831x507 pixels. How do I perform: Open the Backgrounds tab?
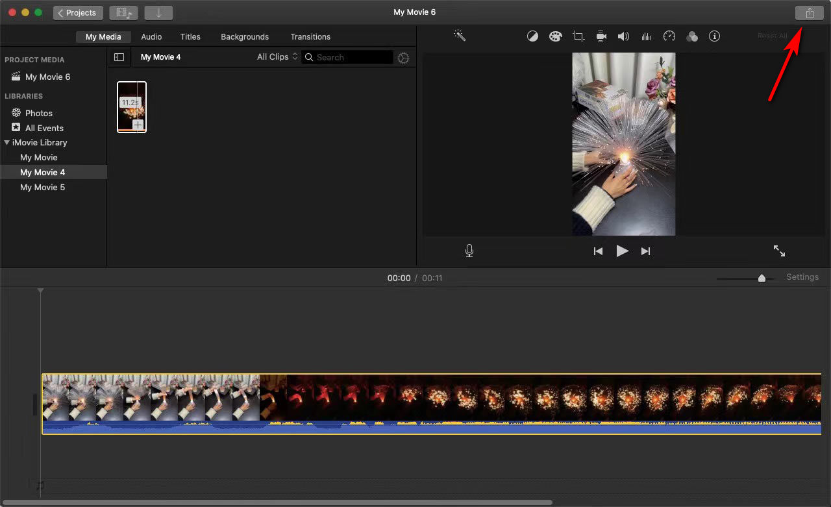click(x=245, y=37)
